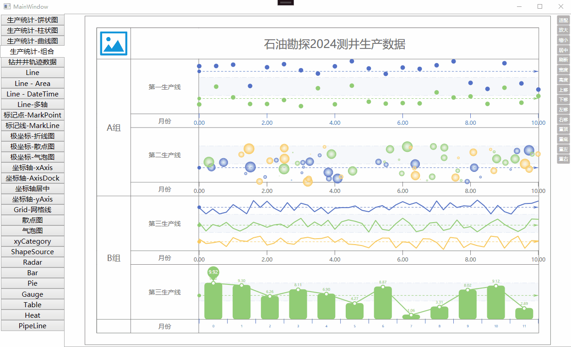
Task: Open the PipeLine example
Action: (33, 326)
